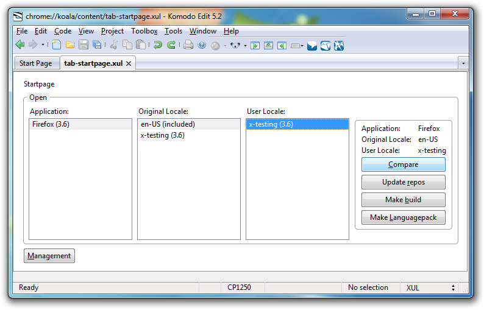Click the Copy icon
Viewport: 484px width, 310px height.
(x=127, y=45)
